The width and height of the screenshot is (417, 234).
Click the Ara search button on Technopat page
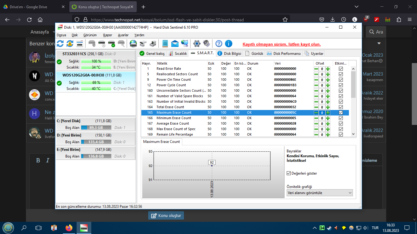coord(376,32)
